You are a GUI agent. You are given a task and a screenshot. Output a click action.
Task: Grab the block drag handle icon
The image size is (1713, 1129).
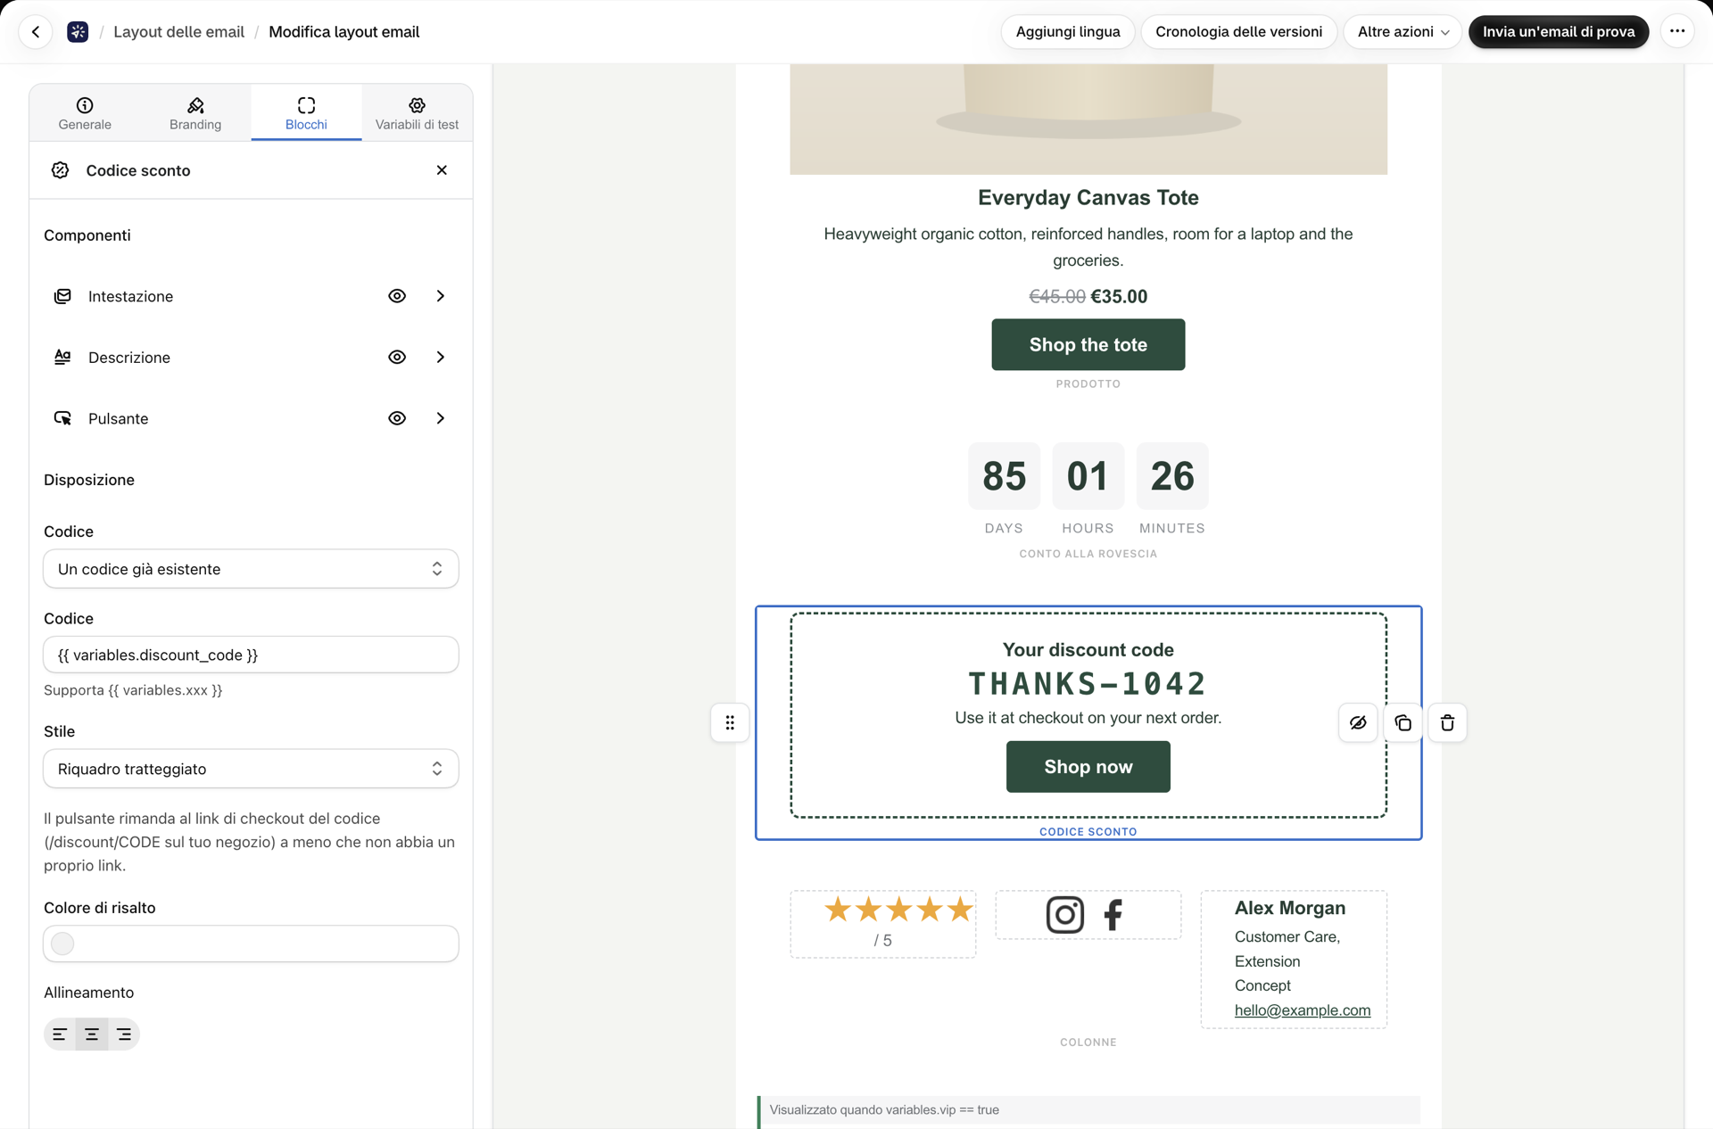(730, 722)
